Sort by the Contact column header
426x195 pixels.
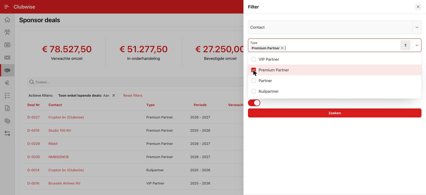(x=55, y=105)
